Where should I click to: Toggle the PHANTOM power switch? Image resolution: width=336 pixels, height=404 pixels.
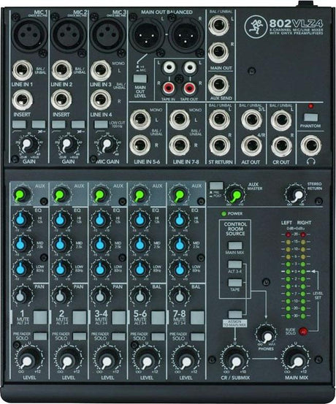(x=310, y=118)
